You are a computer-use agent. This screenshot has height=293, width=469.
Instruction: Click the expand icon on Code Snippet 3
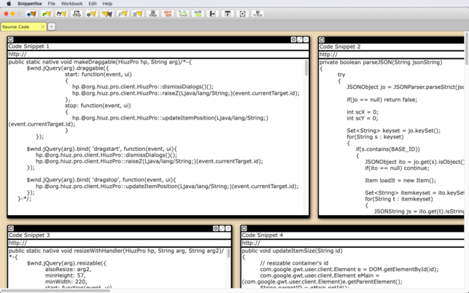coord(222,228)
